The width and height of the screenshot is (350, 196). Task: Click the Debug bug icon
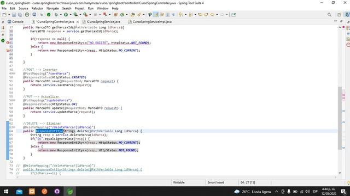(x=56, y=15)
